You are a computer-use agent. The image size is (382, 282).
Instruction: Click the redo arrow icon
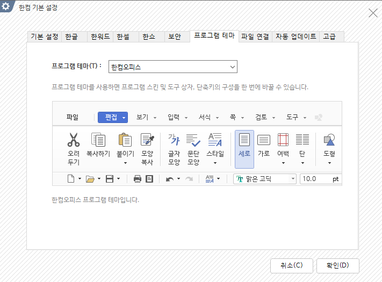click(x=189, y=179)
